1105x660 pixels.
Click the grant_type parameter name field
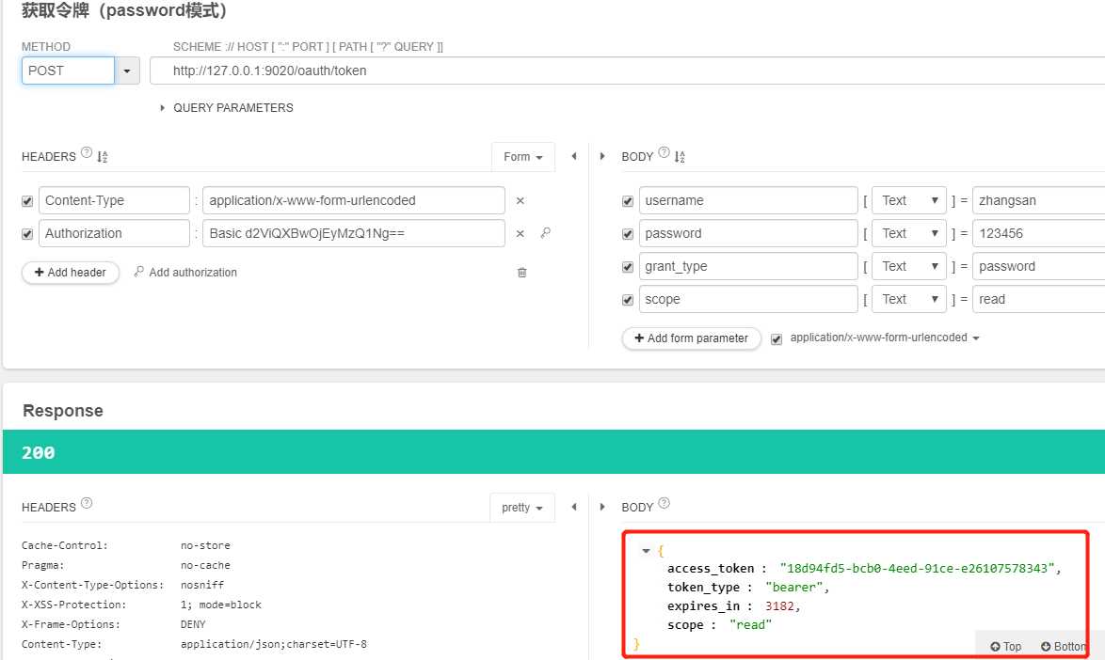[748, 267]
